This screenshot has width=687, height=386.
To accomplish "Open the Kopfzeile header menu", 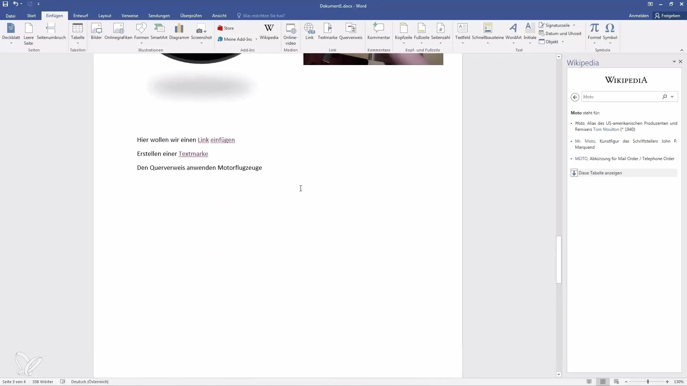I will pos(404,34).
